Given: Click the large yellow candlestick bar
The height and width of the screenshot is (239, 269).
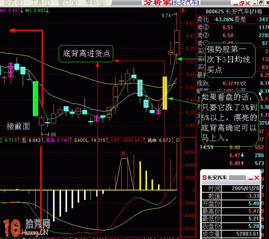Looking at the screenshot, I should pos(165,93).
